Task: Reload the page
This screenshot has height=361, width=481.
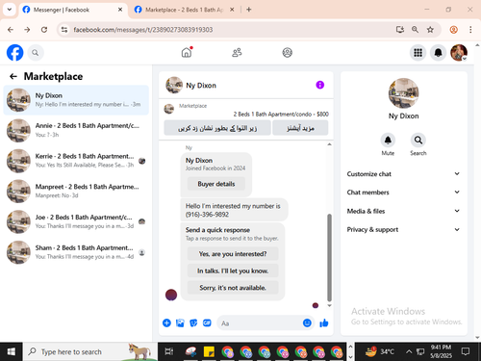Action: (x=44, y=30)
